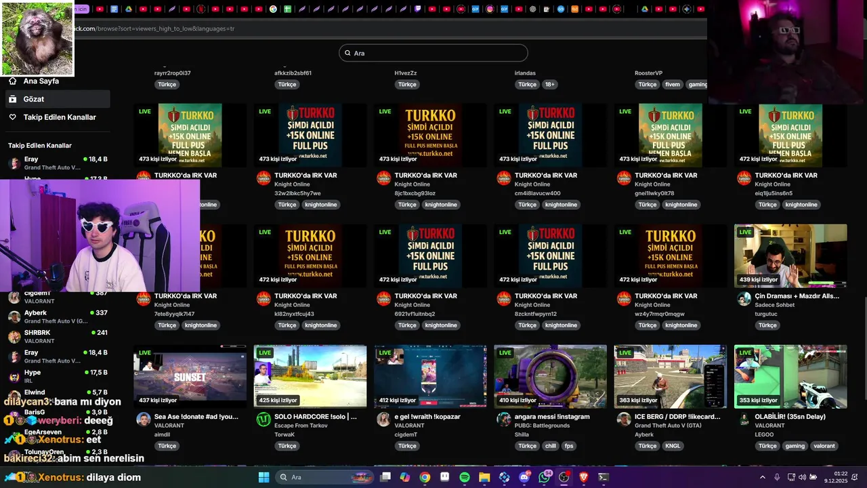867x488 pixels.
Task: Select the 18+ tag under irlandas
Action: pyautogui.click(x=550, y=85)
